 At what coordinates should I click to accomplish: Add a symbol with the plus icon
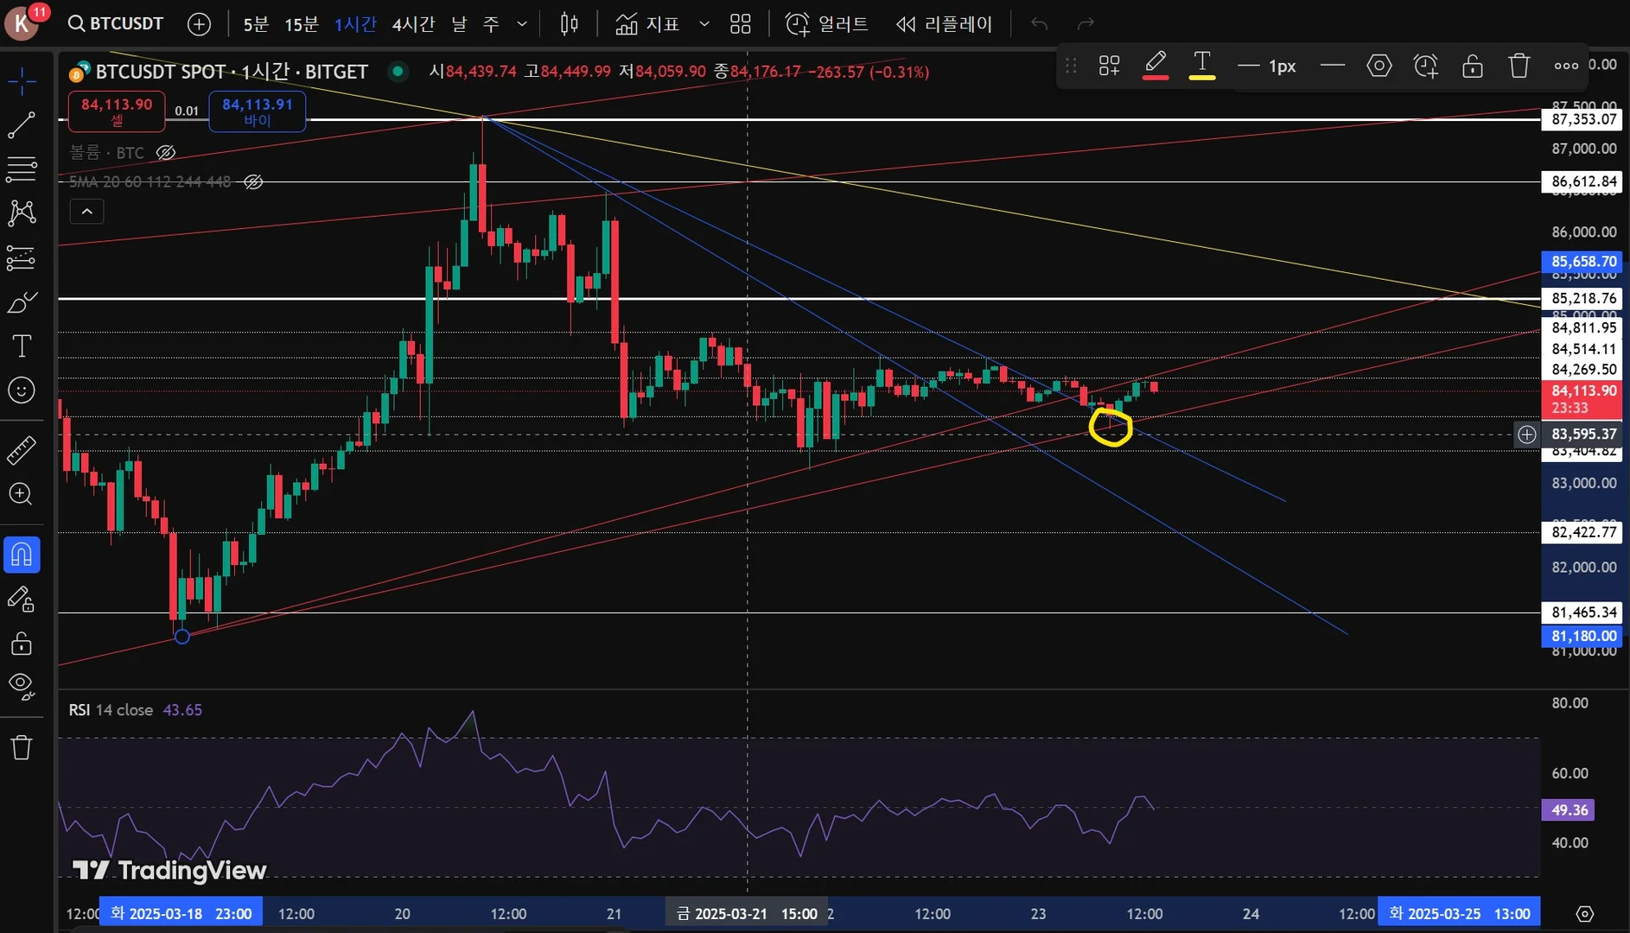pos(199,24)
